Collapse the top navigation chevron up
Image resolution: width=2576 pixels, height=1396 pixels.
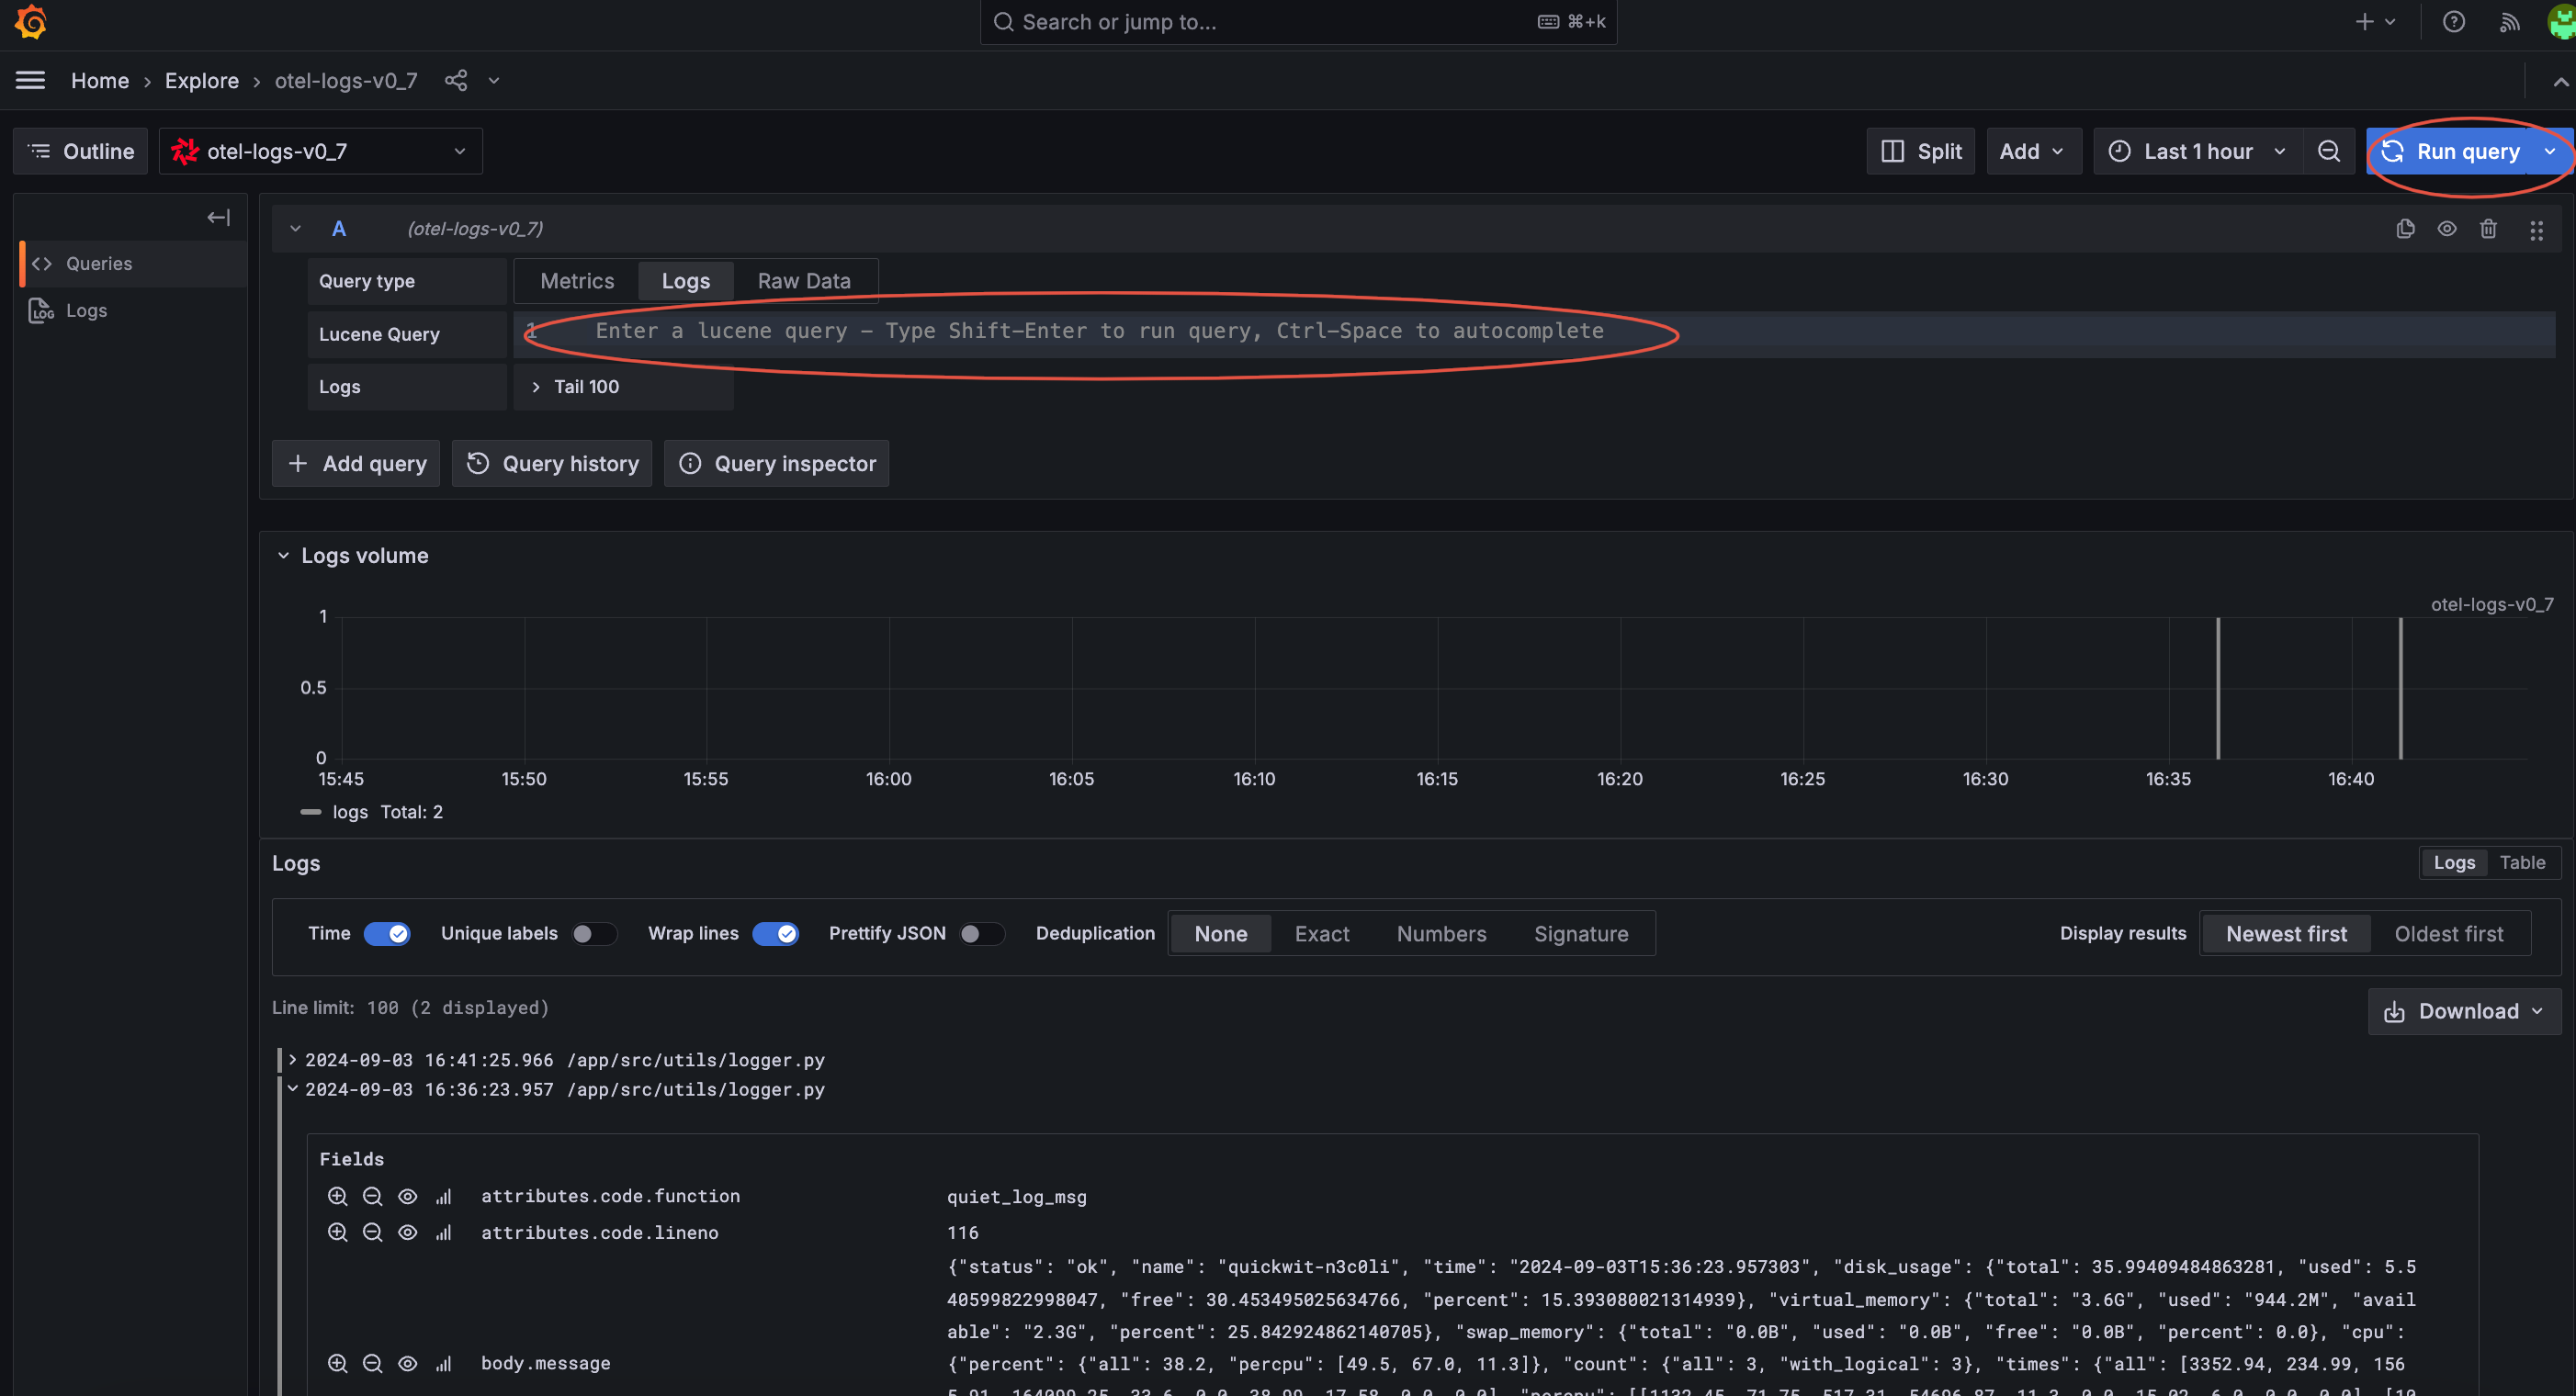[2560, 82]
